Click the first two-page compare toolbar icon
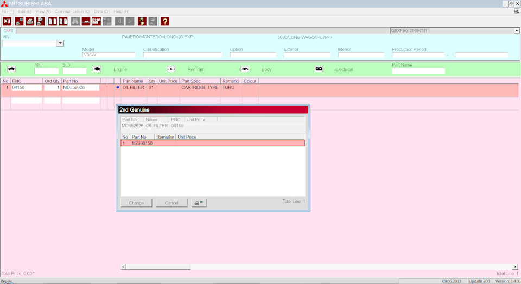Image resolution: width=521 pixels, height=284 pixels. pos(53,22)
